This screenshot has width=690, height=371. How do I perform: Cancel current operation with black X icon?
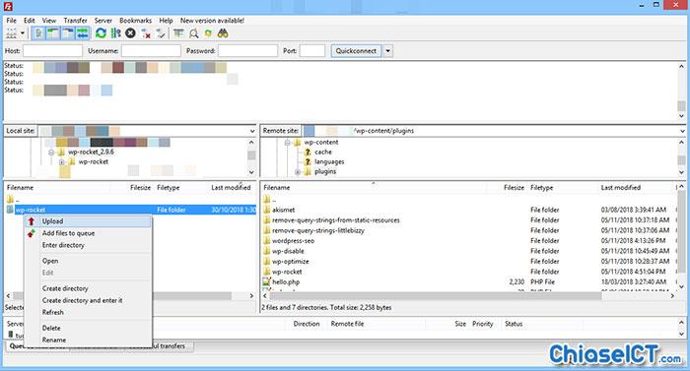(130, 33)
